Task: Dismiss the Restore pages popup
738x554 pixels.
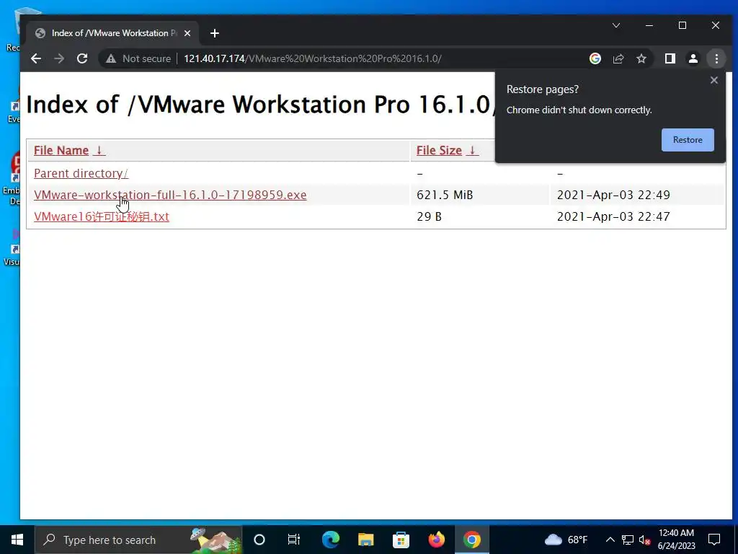Action: [x=714, y=80]
